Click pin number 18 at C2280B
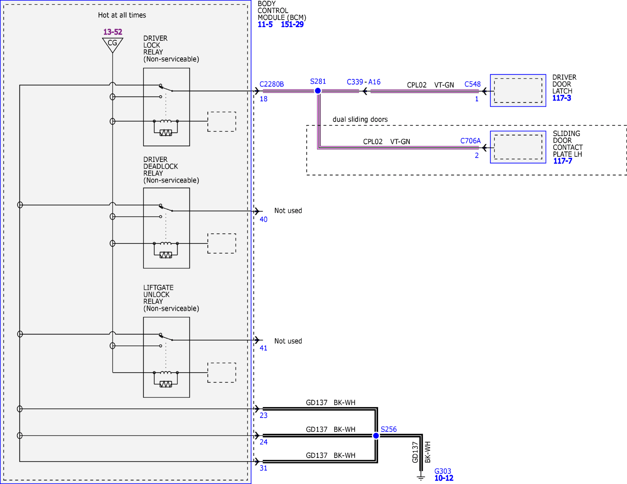The width and height of the screenshot is (627, 484). (263, 99)
